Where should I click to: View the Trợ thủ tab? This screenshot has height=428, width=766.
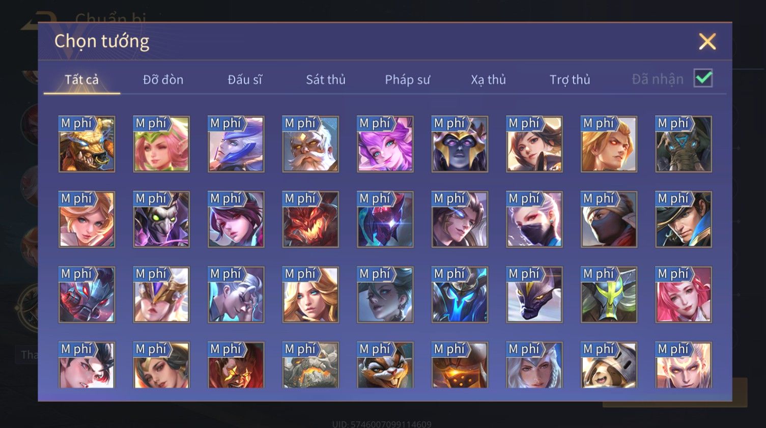[x=570, y=79]
